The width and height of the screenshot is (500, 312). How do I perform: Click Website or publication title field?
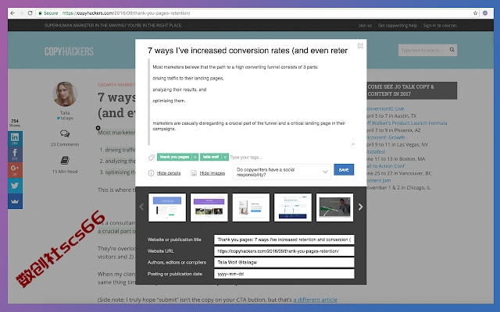(x=284, y=239)
